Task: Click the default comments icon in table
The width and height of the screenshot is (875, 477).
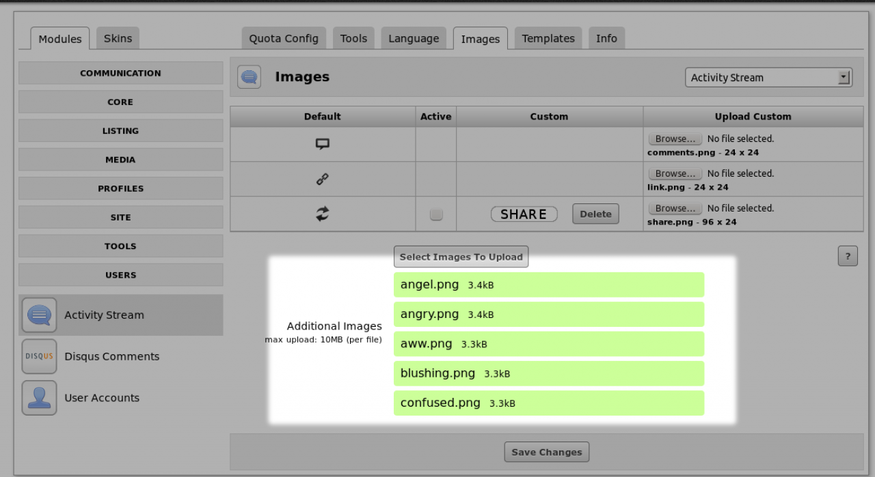Action: (x=323, y=144)
